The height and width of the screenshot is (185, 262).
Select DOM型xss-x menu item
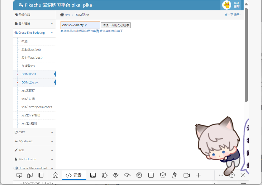(30, 82)
